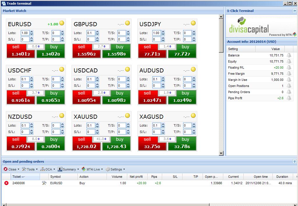
Task: Sort orders by Ticket column header
Action: coord(25,177)
